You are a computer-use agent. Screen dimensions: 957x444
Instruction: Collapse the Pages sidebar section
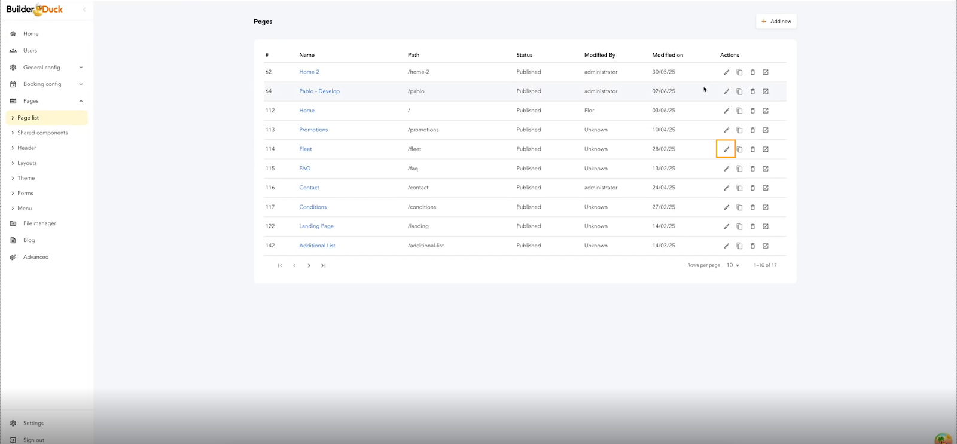click(81, 101)
